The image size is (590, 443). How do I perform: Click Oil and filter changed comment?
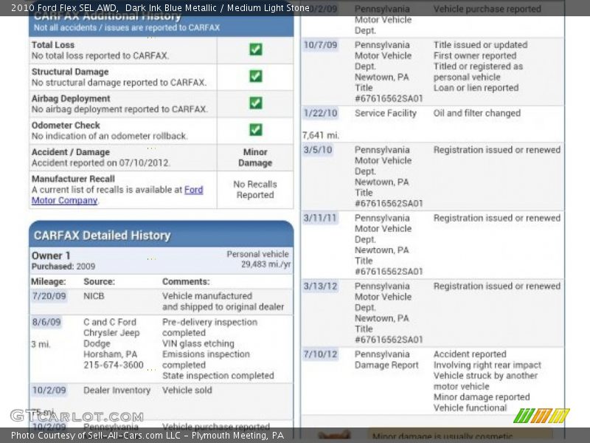click(476, 113)
